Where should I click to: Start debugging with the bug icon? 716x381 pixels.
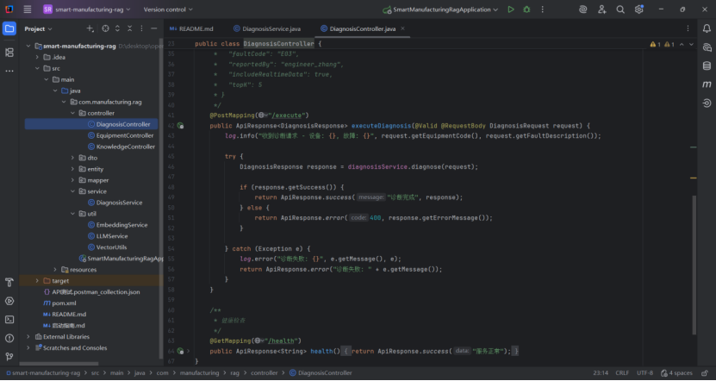tap(526, 9)
